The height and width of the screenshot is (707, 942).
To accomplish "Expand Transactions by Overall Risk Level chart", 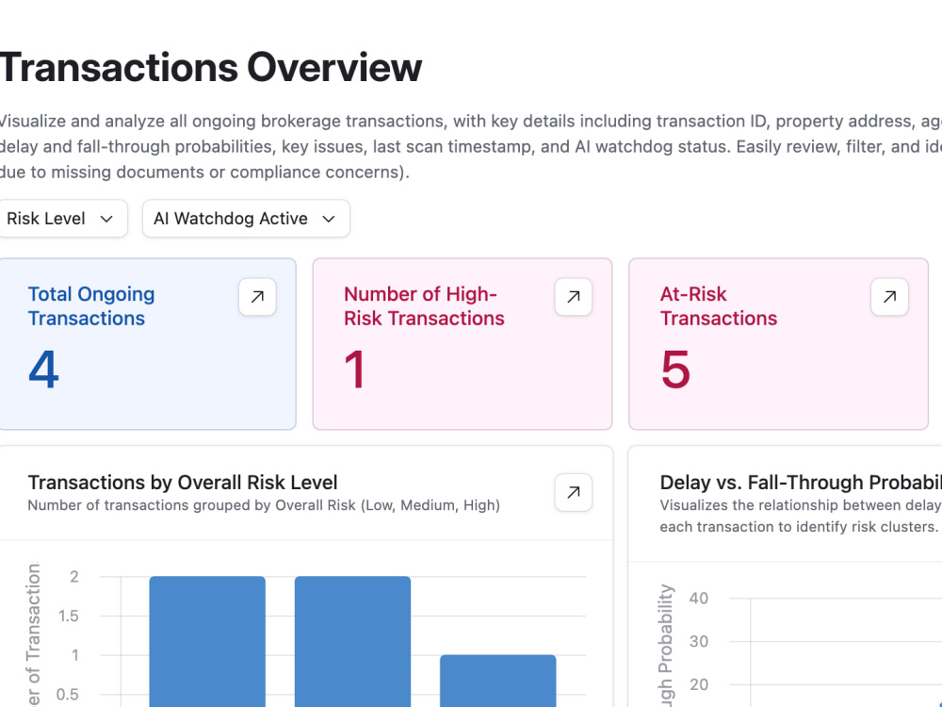I will pos(573,492).
